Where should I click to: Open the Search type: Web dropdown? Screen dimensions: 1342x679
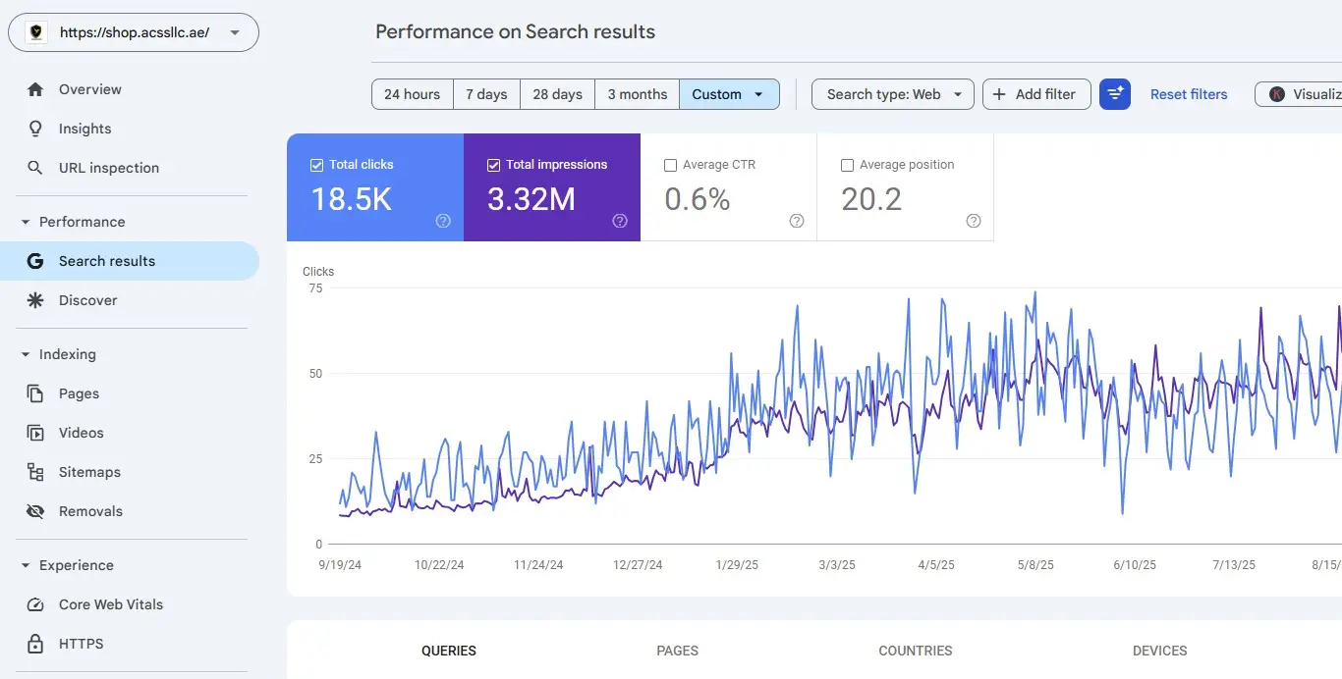891,93
